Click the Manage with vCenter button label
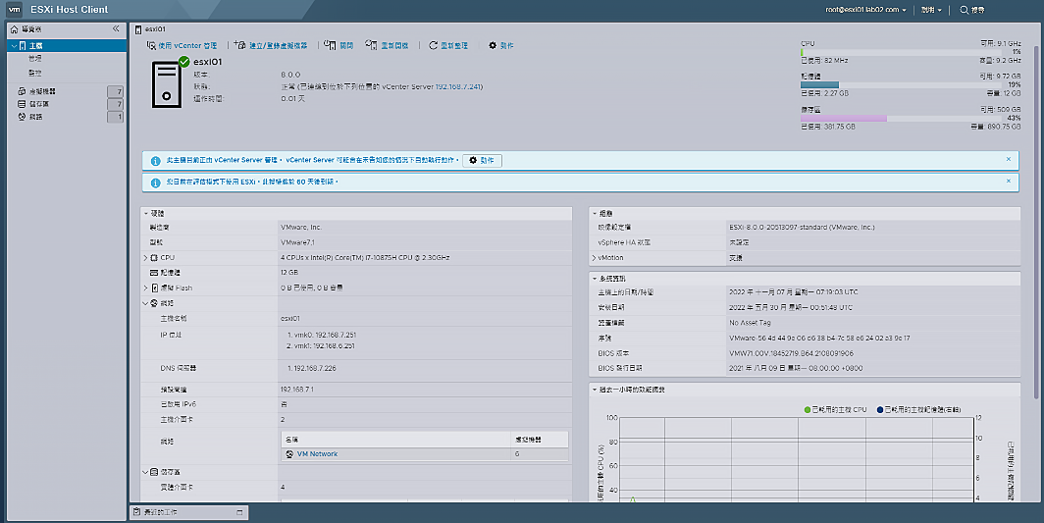 tap(187, 45)
